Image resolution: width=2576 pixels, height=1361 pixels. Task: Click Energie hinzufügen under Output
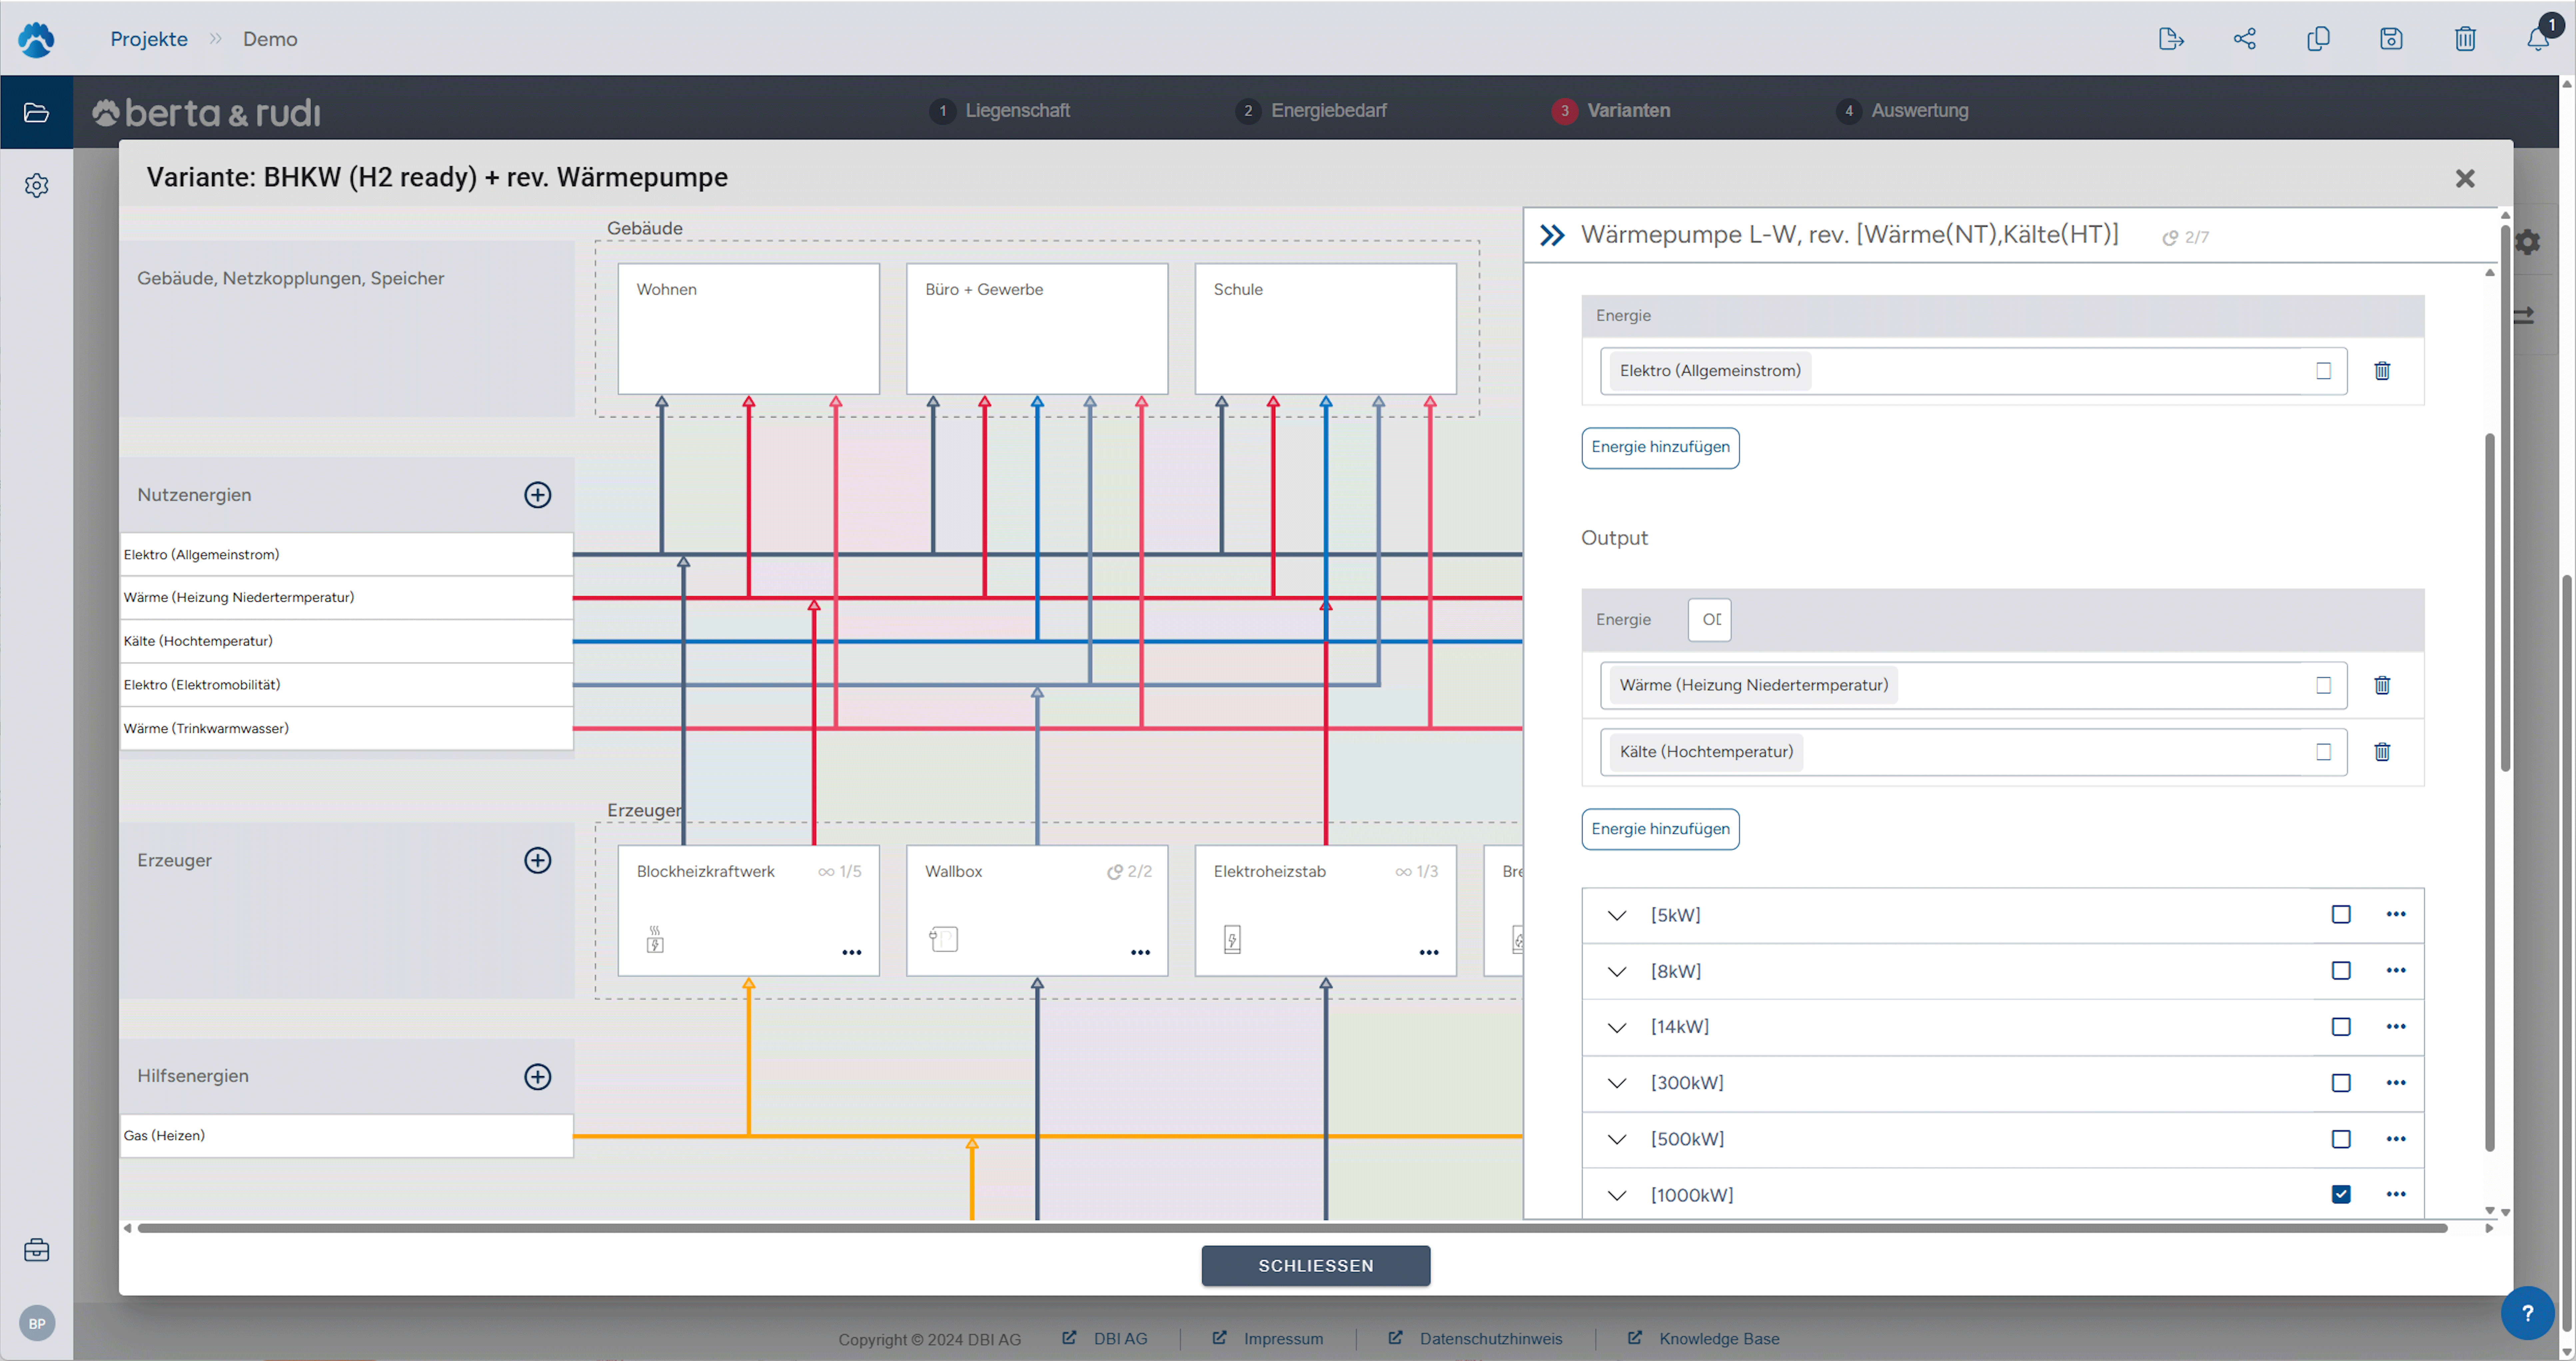pyautogui.click(x=1660, y=829)
